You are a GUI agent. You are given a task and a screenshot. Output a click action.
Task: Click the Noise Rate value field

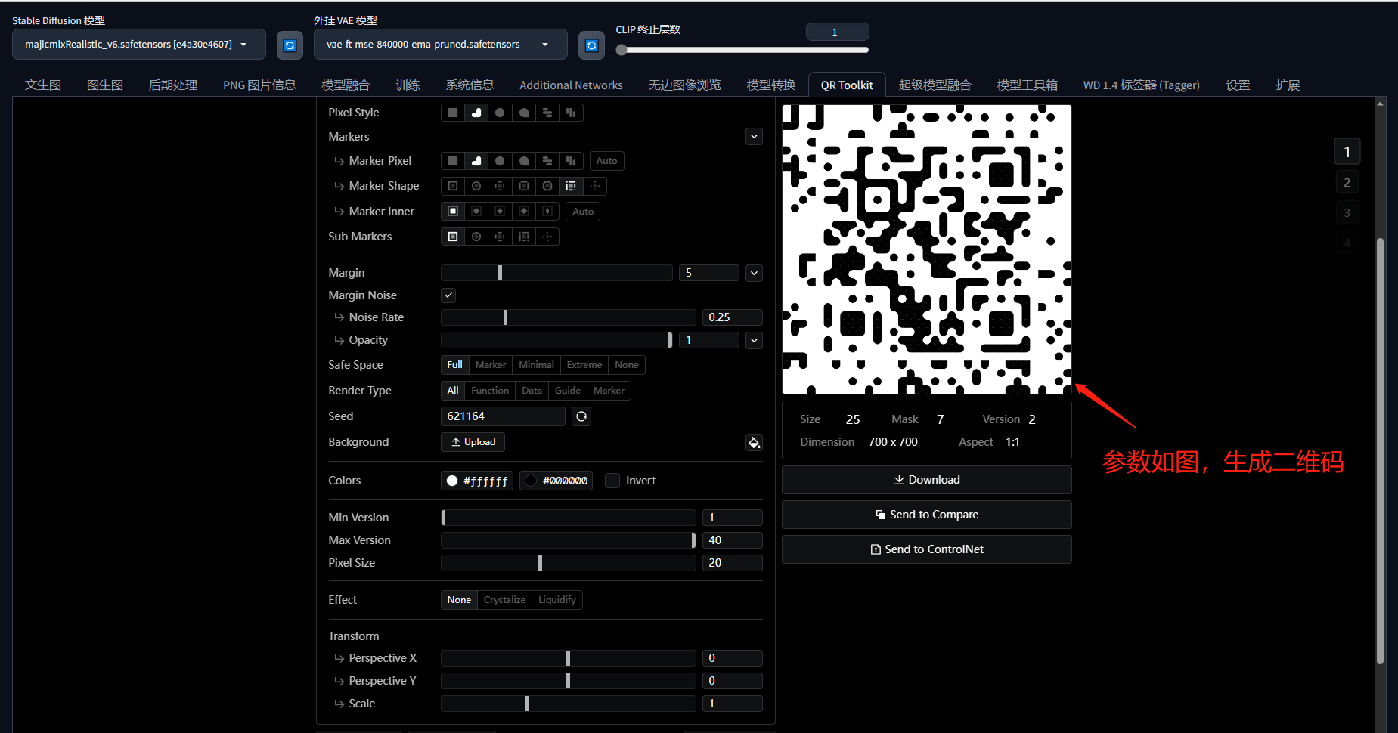[x=732, y=317]
